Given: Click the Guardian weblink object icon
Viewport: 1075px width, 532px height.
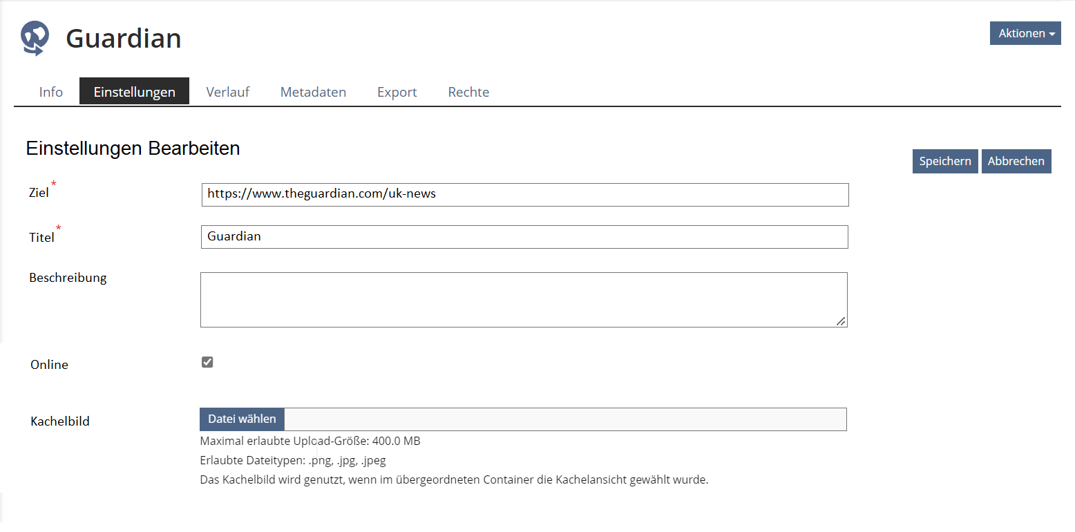Looking at the screenshot, I should (35, 38).
